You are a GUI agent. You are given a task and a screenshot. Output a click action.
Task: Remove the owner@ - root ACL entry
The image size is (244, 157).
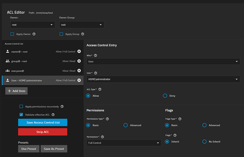[79, 51]
